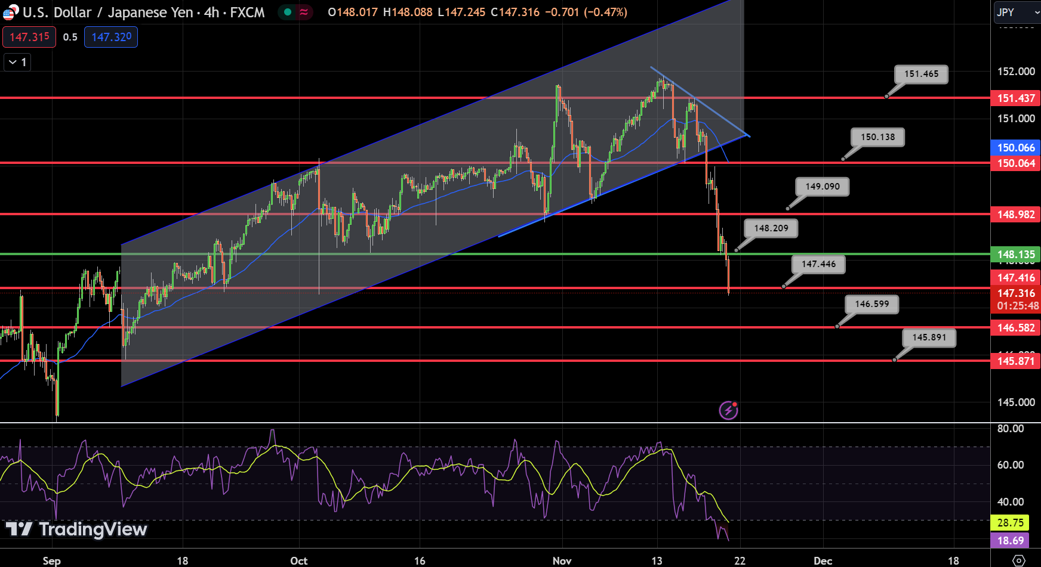Select the 151.465 callout label
Image resolution: width=1041 pixels, height=567 pixels.
921,74
